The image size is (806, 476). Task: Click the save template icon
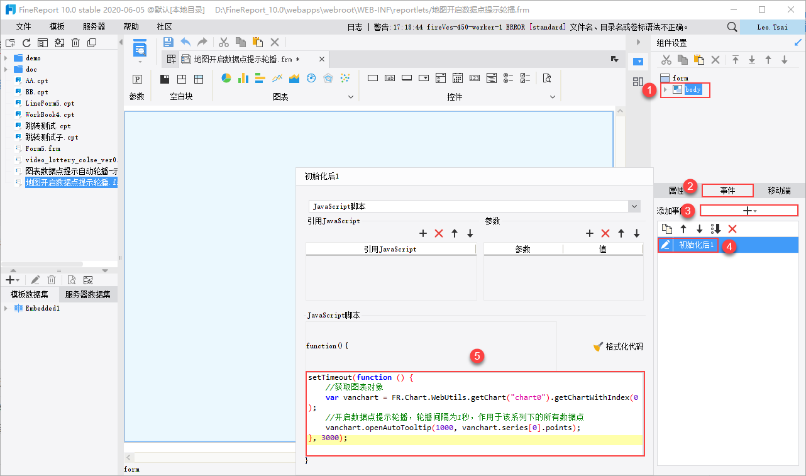pos(168,42)
